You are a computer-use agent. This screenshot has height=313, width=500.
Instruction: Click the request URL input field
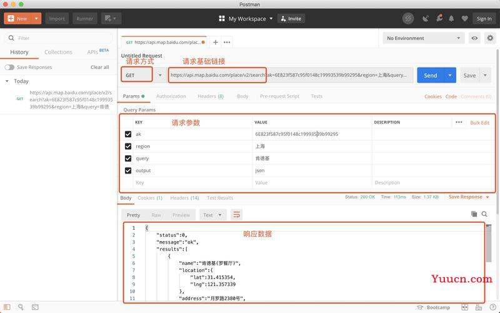[291, 75]
